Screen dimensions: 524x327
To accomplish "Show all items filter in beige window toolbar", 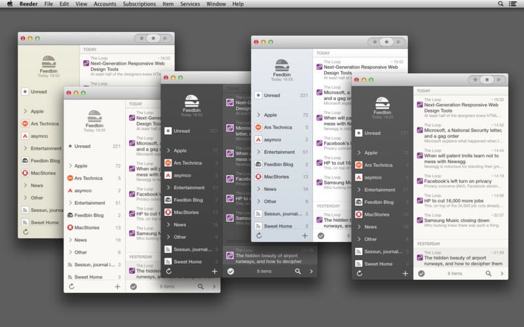I will click(x=165, y=39).
